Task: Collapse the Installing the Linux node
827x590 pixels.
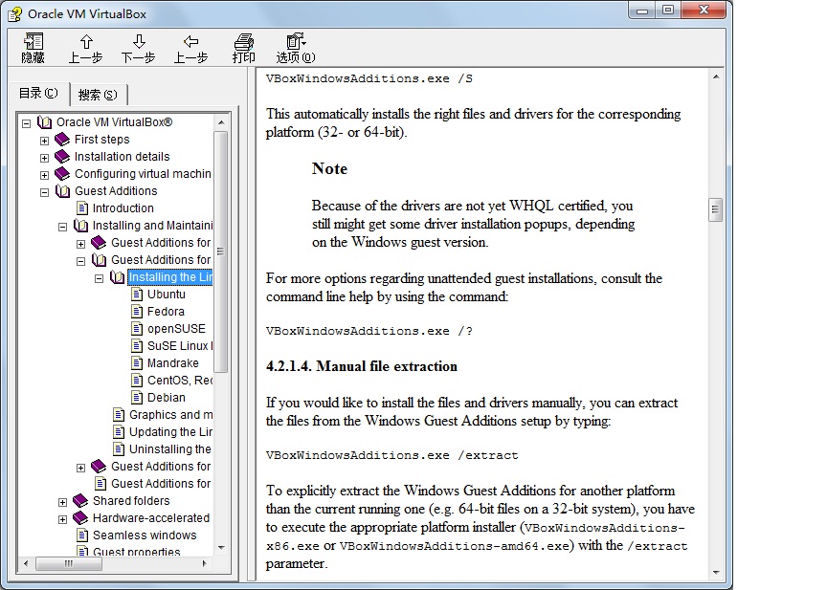Action: pos(100,278)
